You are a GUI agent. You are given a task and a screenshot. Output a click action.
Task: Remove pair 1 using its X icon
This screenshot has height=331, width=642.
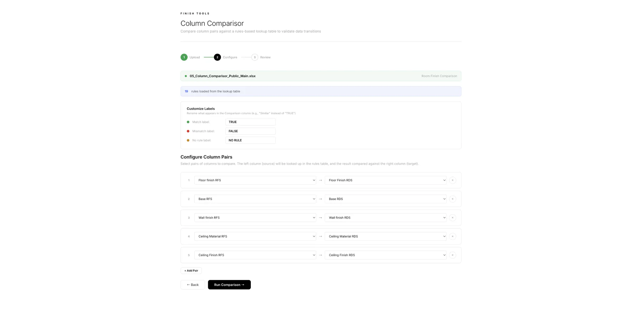click(453, 180)
